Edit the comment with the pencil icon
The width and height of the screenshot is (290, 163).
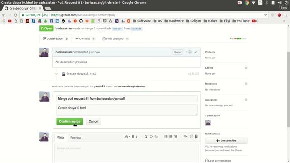[x=196, y=52]
